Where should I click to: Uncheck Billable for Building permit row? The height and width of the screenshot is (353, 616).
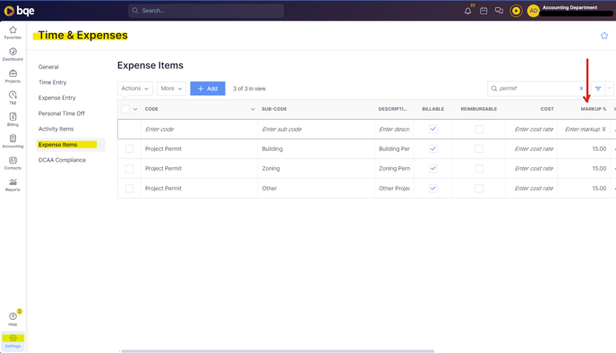(x=433, y=148)
